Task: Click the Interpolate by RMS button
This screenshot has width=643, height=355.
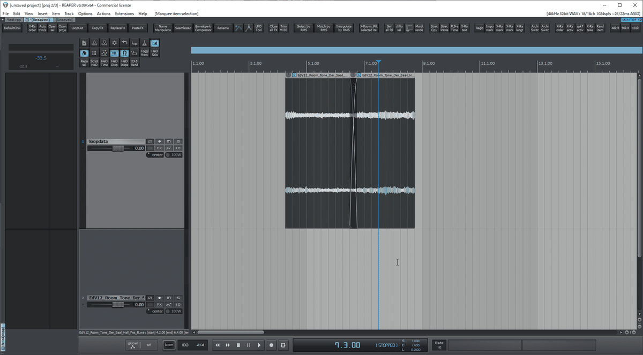Action: point(343,27)
